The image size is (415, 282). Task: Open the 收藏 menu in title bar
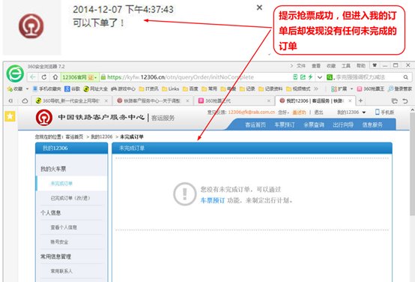331,66
